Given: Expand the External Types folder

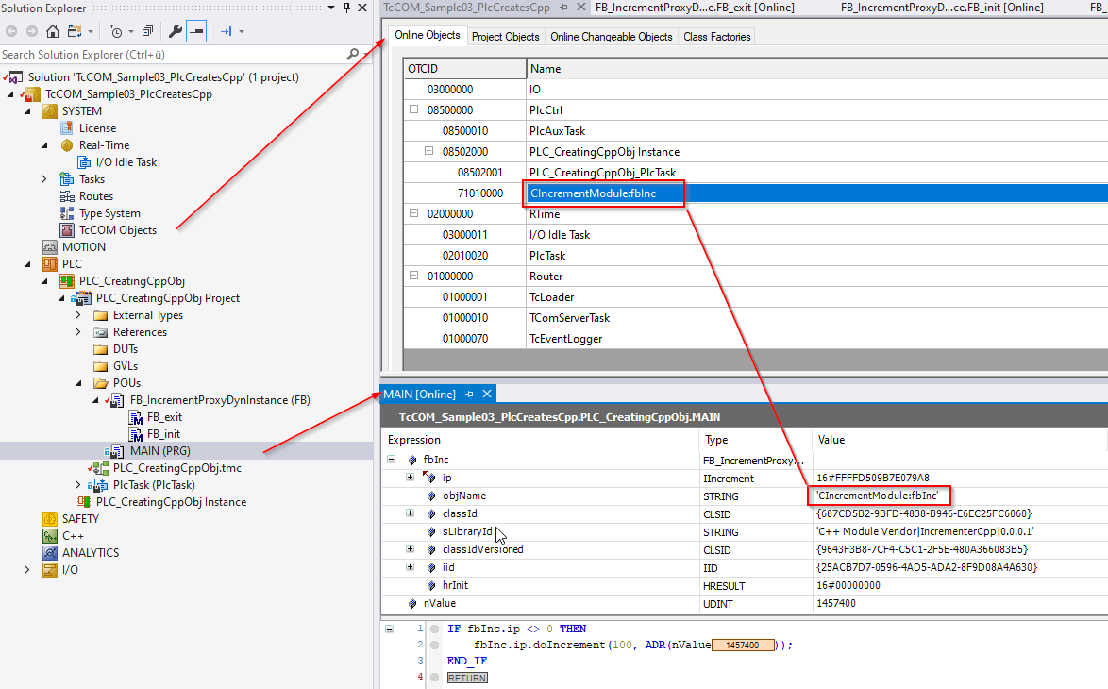Looking at the screenshot, I should click(x=78, y=314).
